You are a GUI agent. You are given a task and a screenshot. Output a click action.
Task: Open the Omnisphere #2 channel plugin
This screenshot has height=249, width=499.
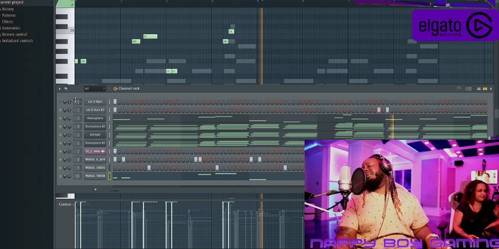coord(95,127)
